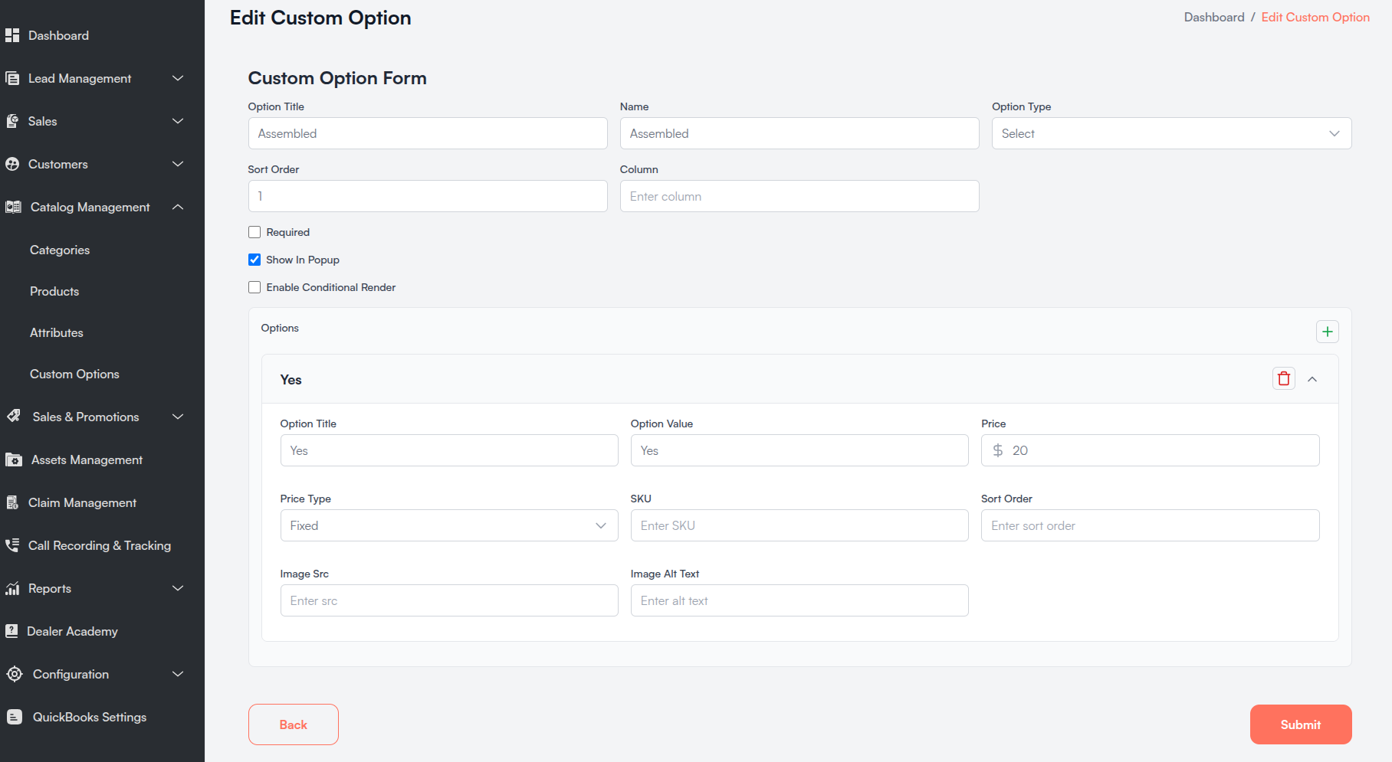
Task: Collapse the Catalog Management chevron
Action: pos(178,207)
